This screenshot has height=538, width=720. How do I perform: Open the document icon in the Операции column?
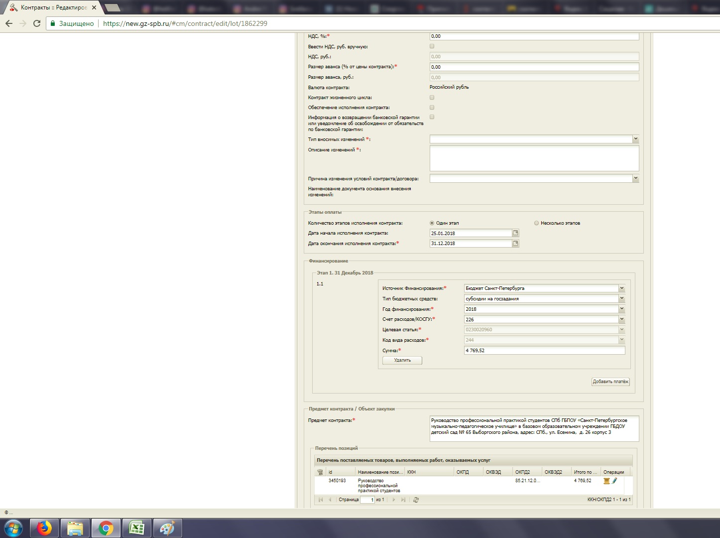pos(606,481)
